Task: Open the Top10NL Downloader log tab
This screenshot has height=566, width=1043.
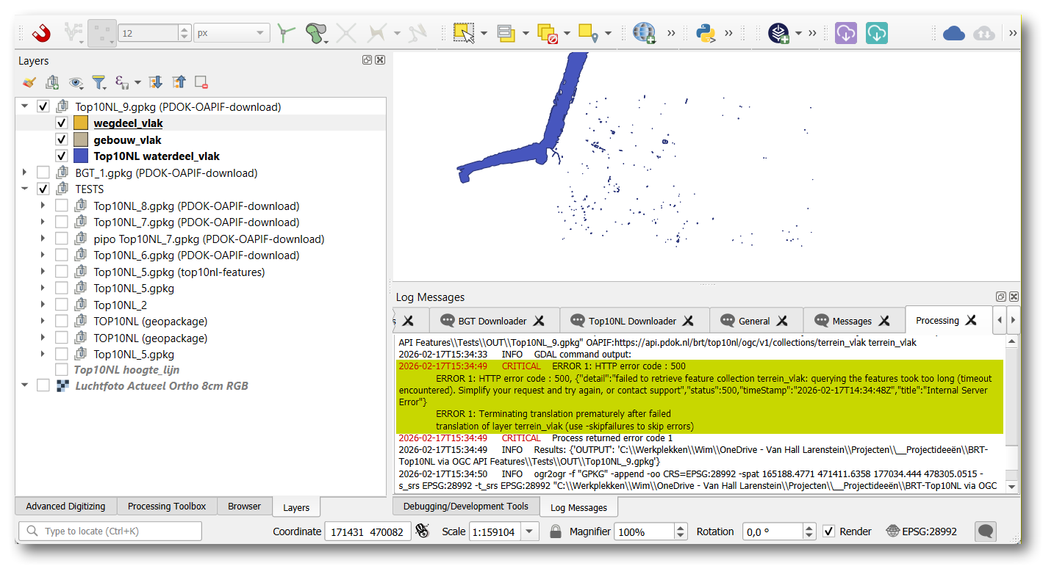Action: (x=632, y=321)
